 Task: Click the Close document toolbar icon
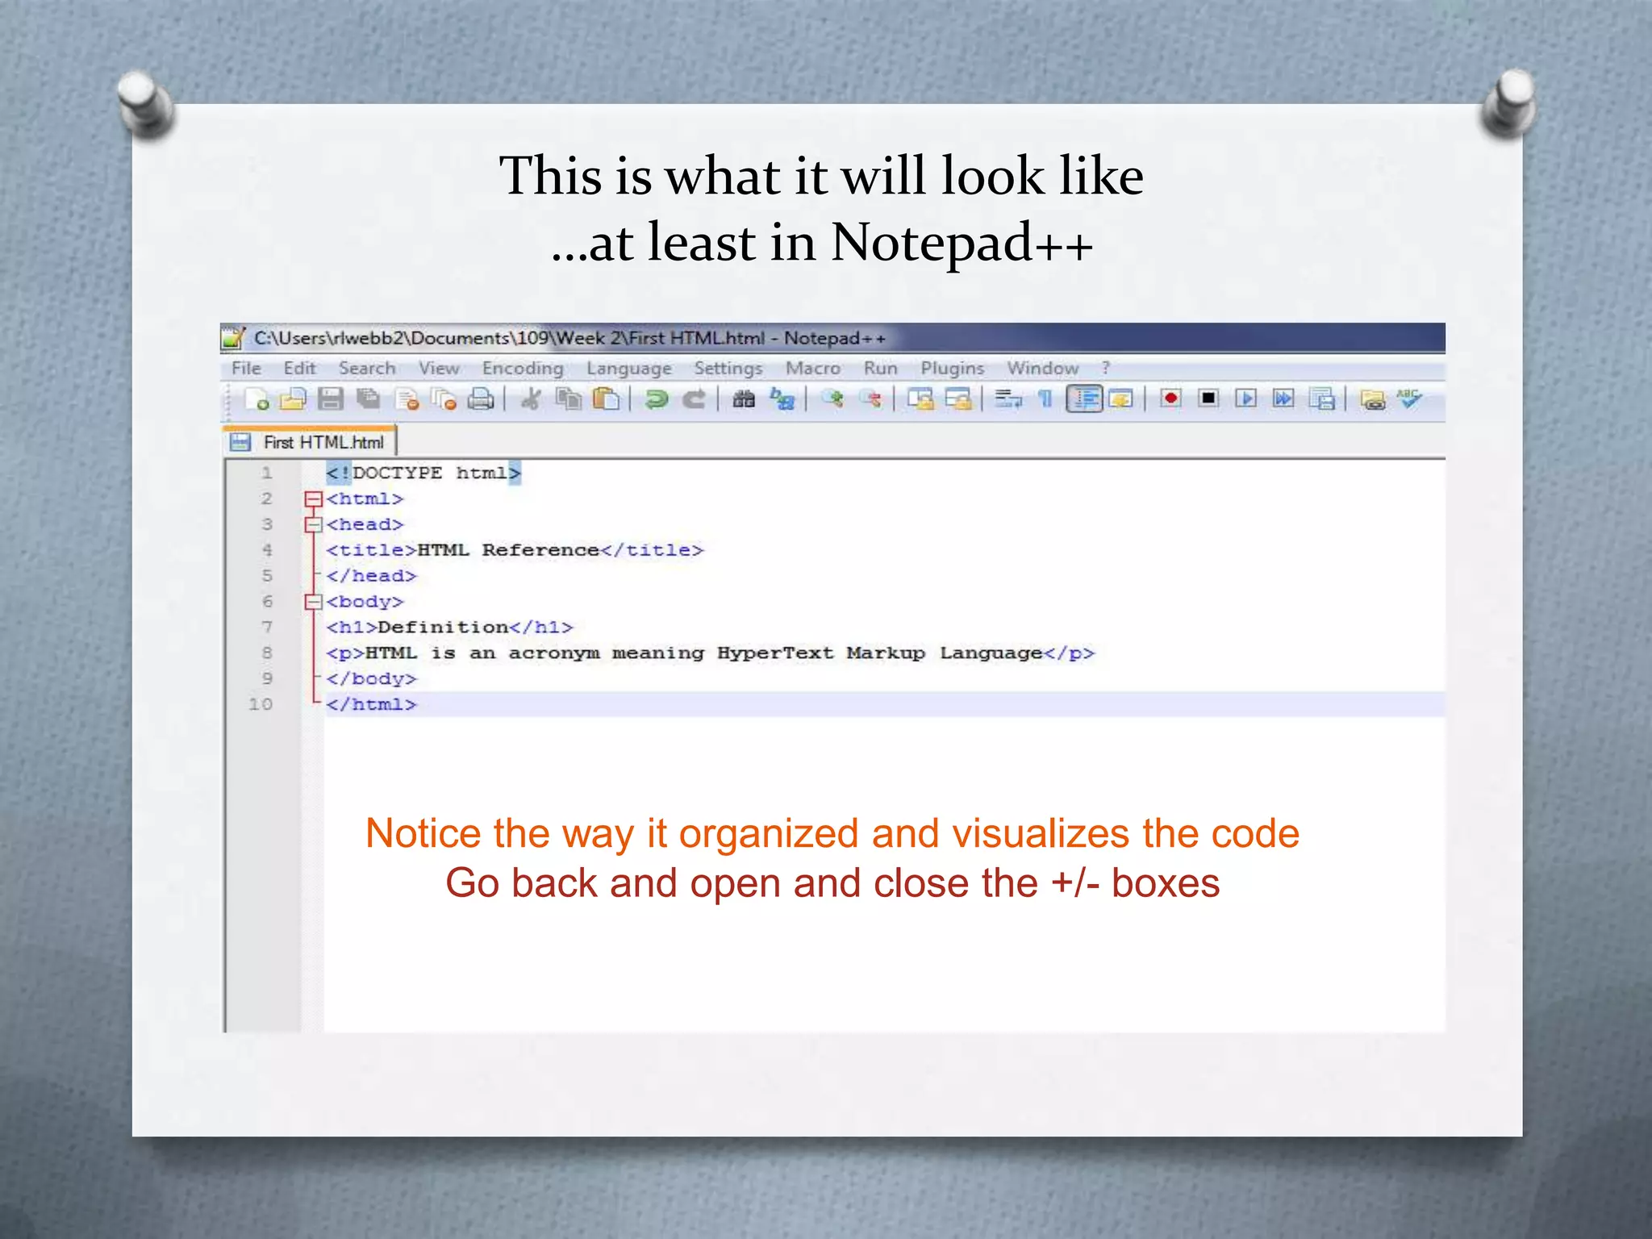click(x=407, y=398)
